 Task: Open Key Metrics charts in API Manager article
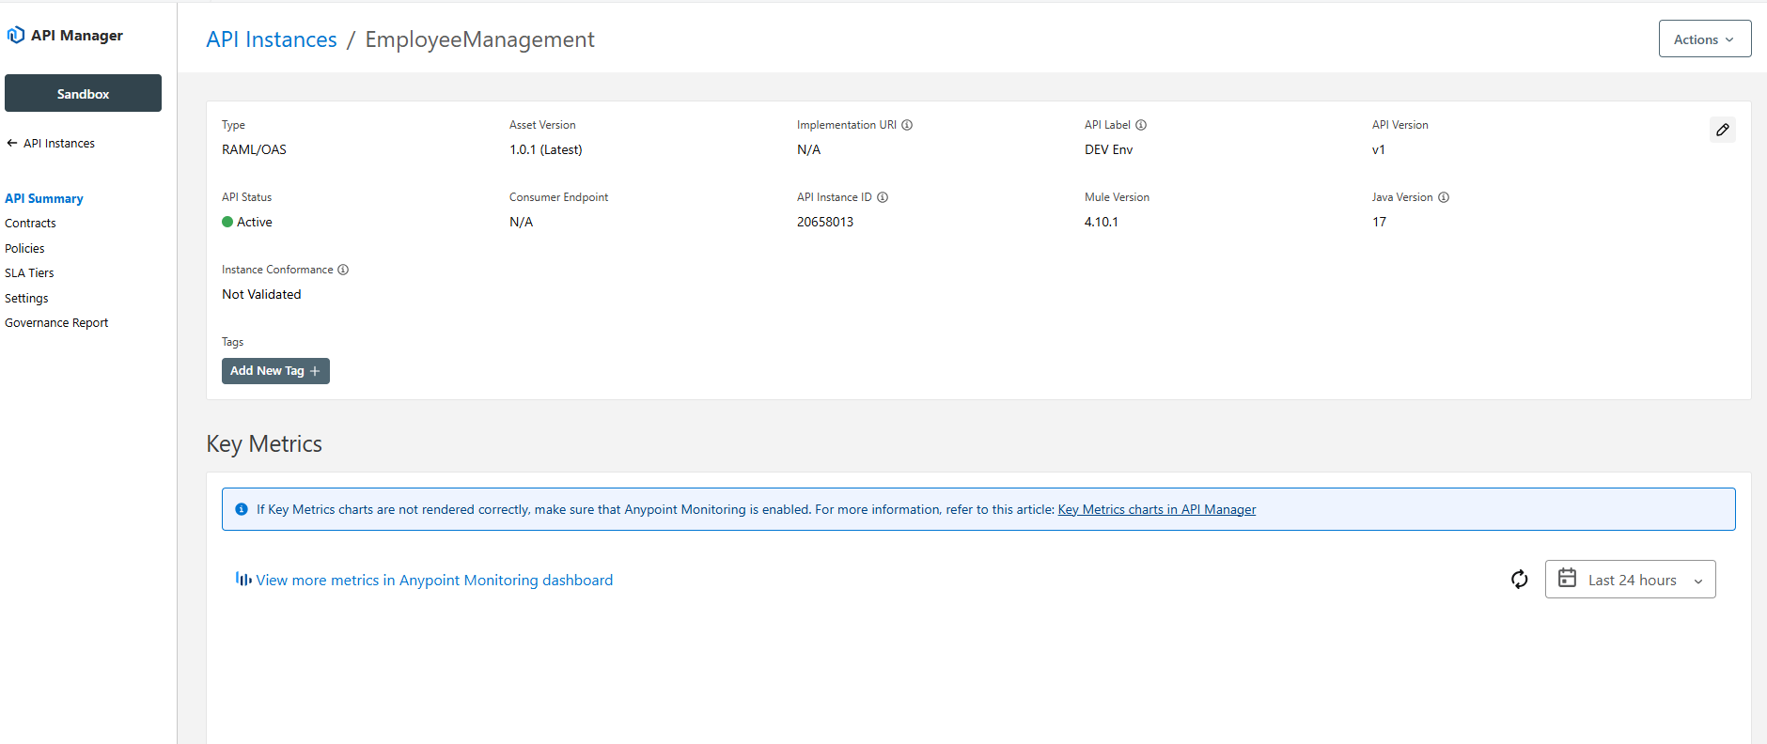[x=1156, y=510]
